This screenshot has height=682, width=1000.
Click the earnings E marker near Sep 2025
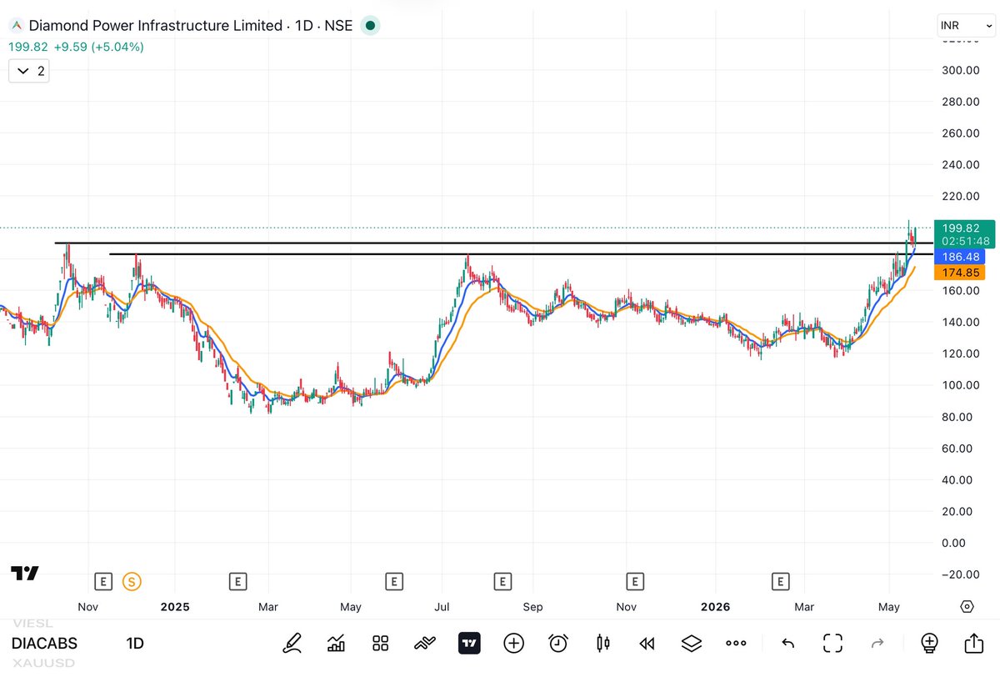[x=502, y=581]
